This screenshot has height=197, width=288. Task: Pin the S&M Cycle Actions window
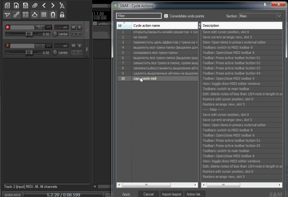point(265,5)
